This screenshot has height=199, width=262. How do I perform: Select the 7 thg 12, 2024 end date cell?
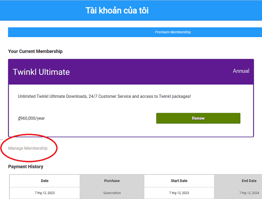tap(249, 193)
